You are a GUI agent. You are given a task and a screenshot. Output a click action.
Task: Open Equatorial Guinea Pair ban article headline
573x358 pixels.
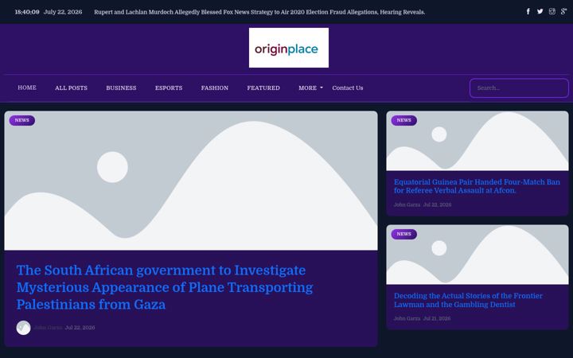click(477, 186)
